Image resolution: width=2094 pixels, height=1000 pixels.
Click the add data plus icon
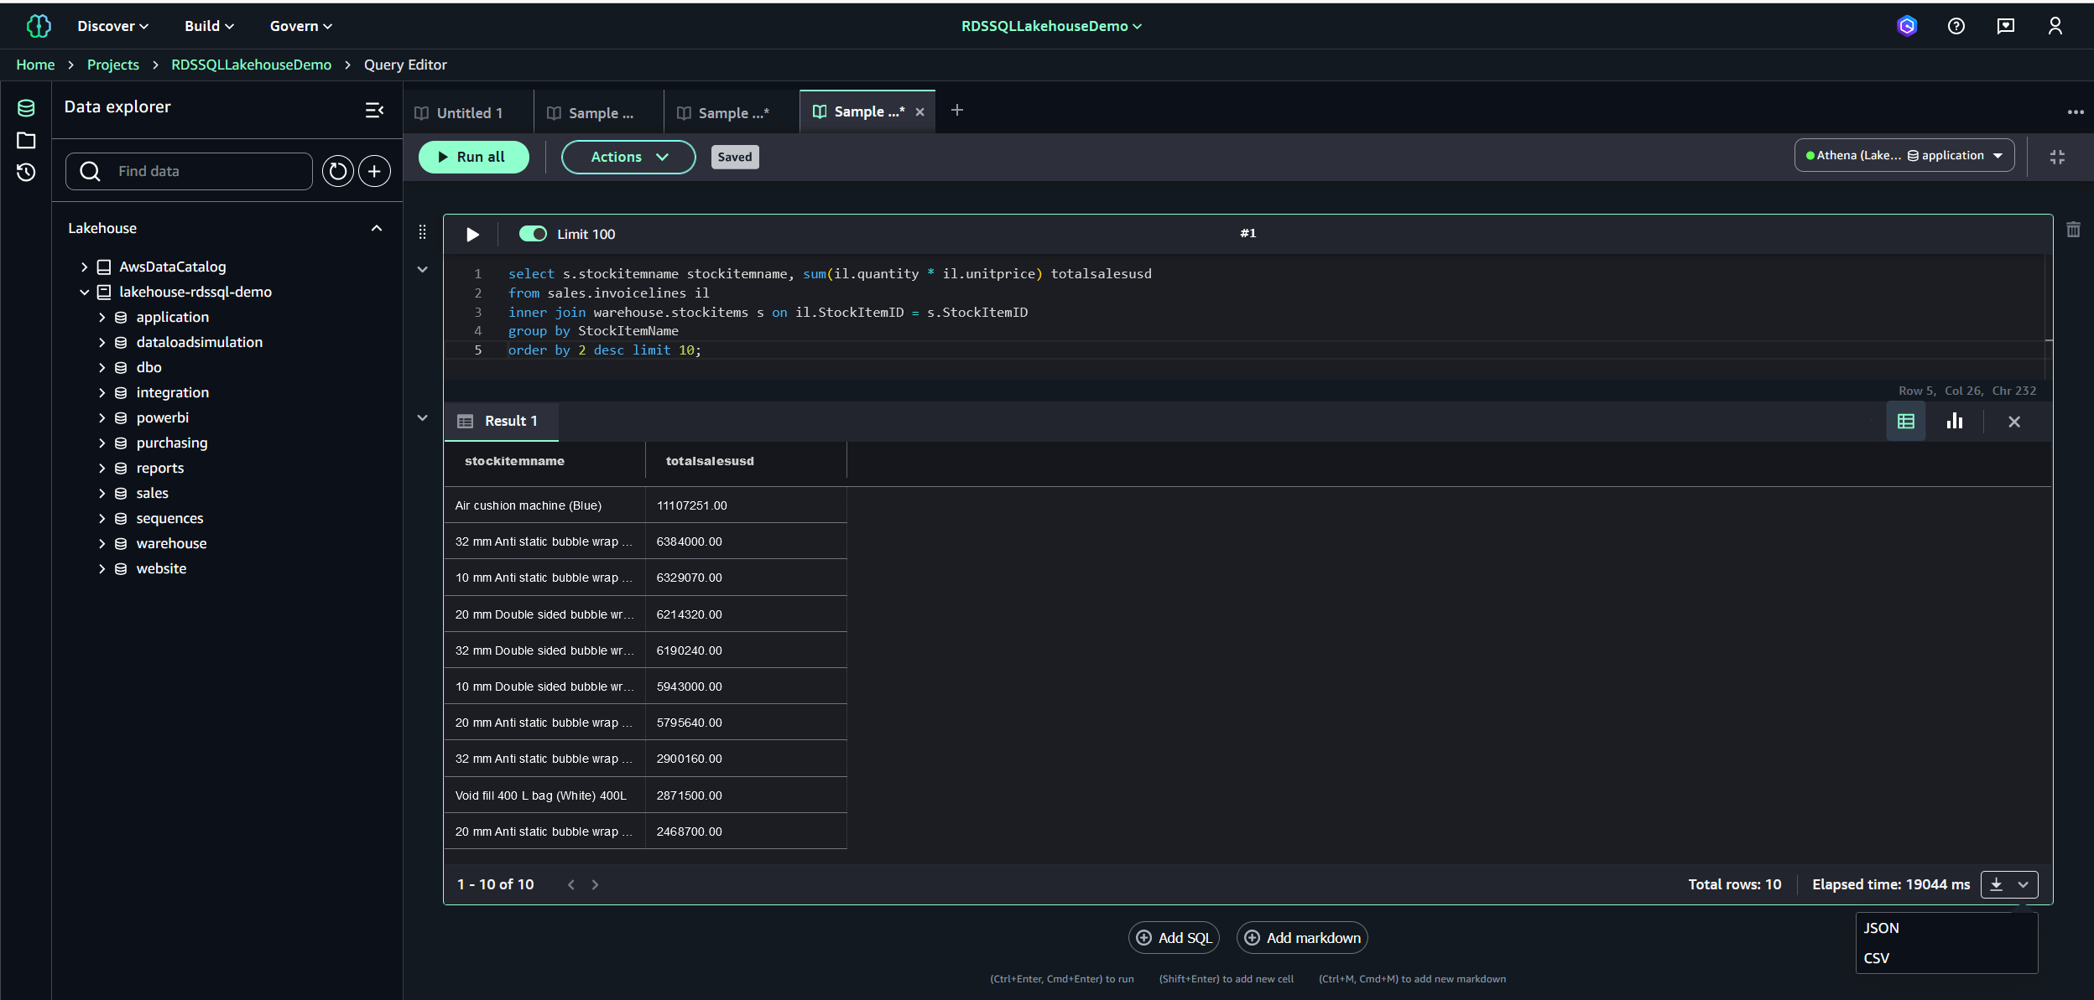pos(374,171)
